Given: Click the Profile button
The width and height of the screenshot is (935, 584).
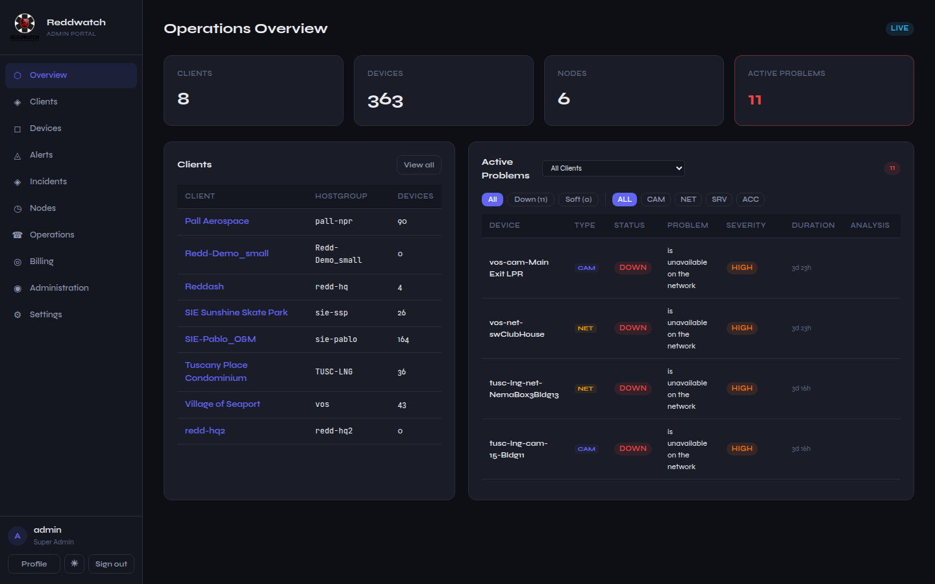Looking at the screenshot, I should point(34,564).
